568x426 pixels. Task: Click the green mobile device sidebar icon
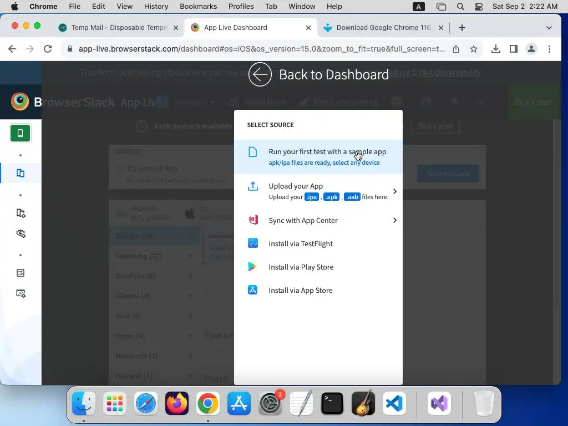pos(21,133)
